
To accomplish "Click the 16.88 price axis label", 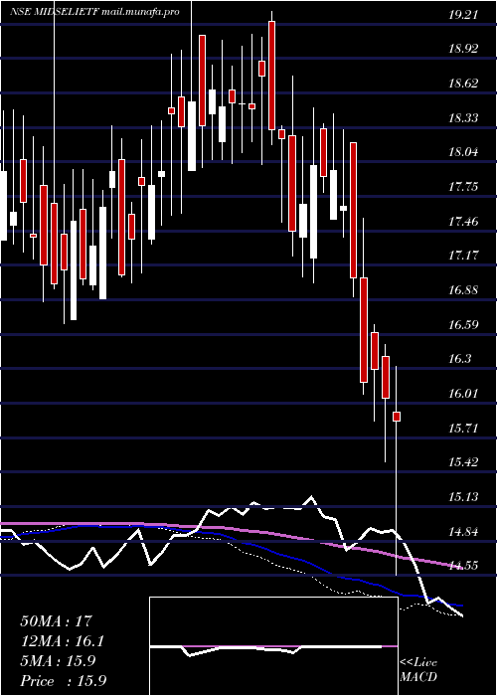I will tap(463, 290).
